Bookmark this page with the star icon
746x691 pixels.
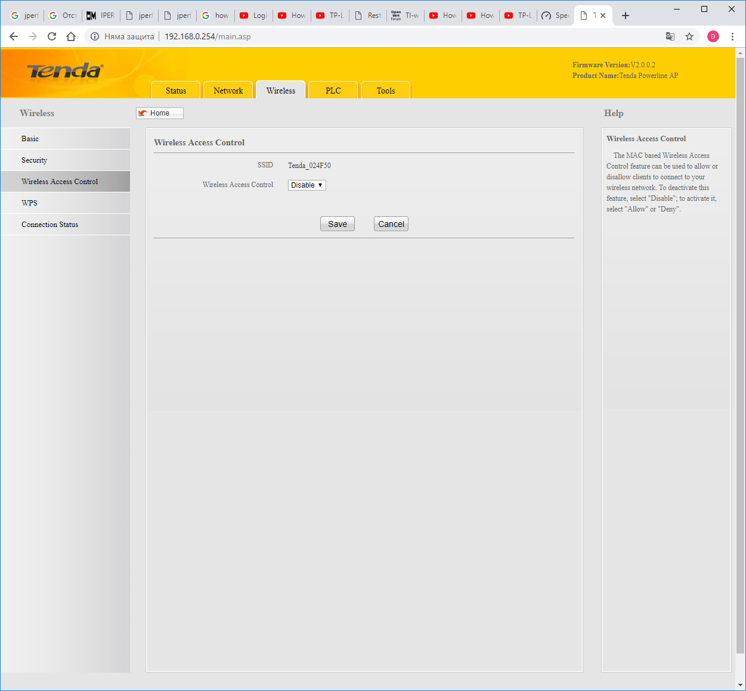coord(689,36)
